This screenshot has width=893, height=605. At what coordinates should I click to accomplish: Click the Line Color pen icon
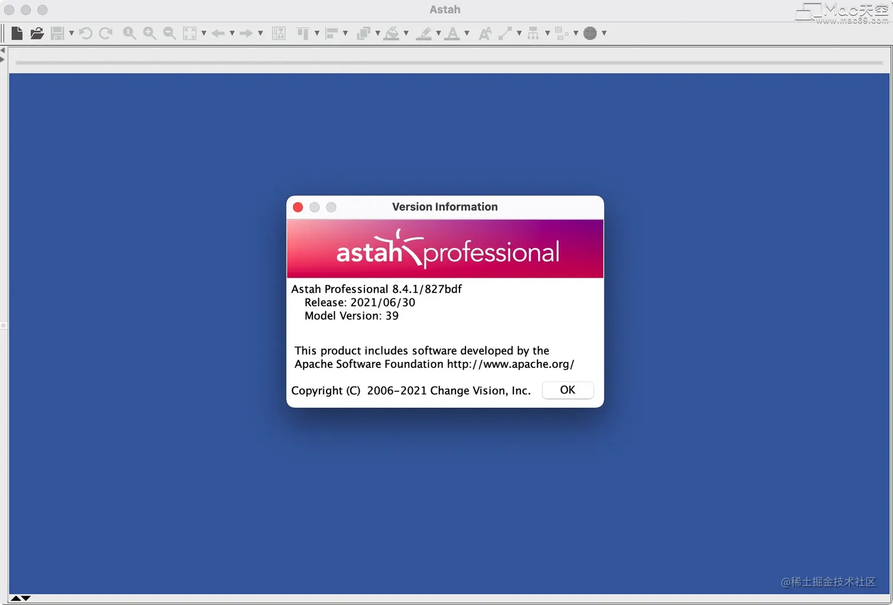click(423, 34)
